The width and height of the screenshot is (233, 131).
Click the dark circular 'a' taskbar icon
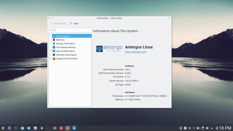point(42,128)
